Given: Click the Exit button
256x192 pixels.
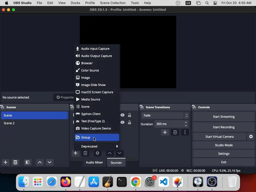Looking at the screenshot, I should [x=224, y=162].
